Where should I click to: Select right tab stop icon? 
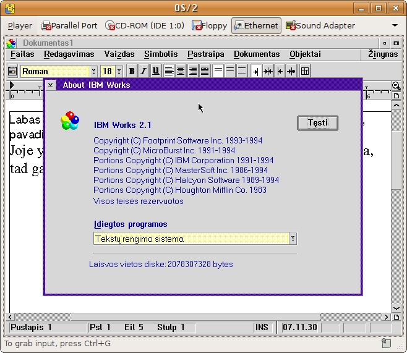point(280,71)
